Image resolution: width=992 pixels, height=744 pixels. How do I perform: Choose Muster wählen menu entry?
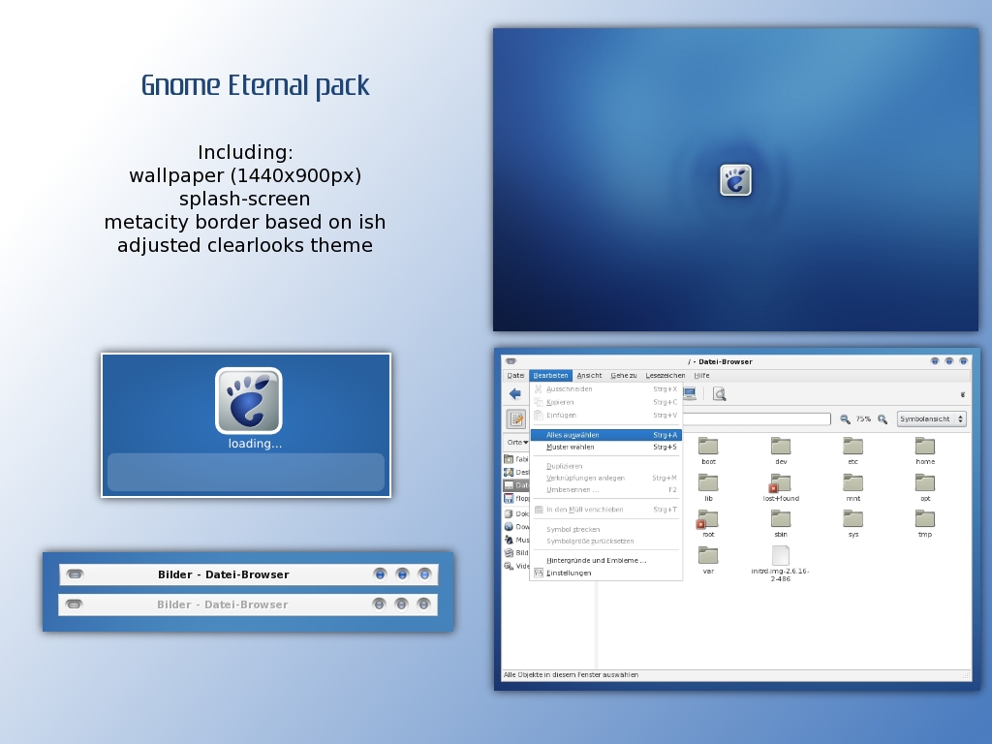(605, 447)
